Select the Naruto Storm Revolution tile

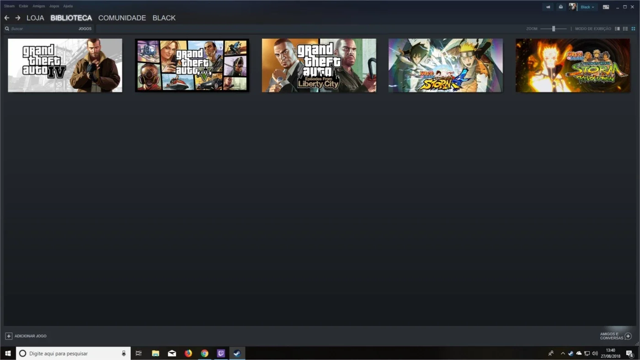pyautogui.click(x=573, y=65)
